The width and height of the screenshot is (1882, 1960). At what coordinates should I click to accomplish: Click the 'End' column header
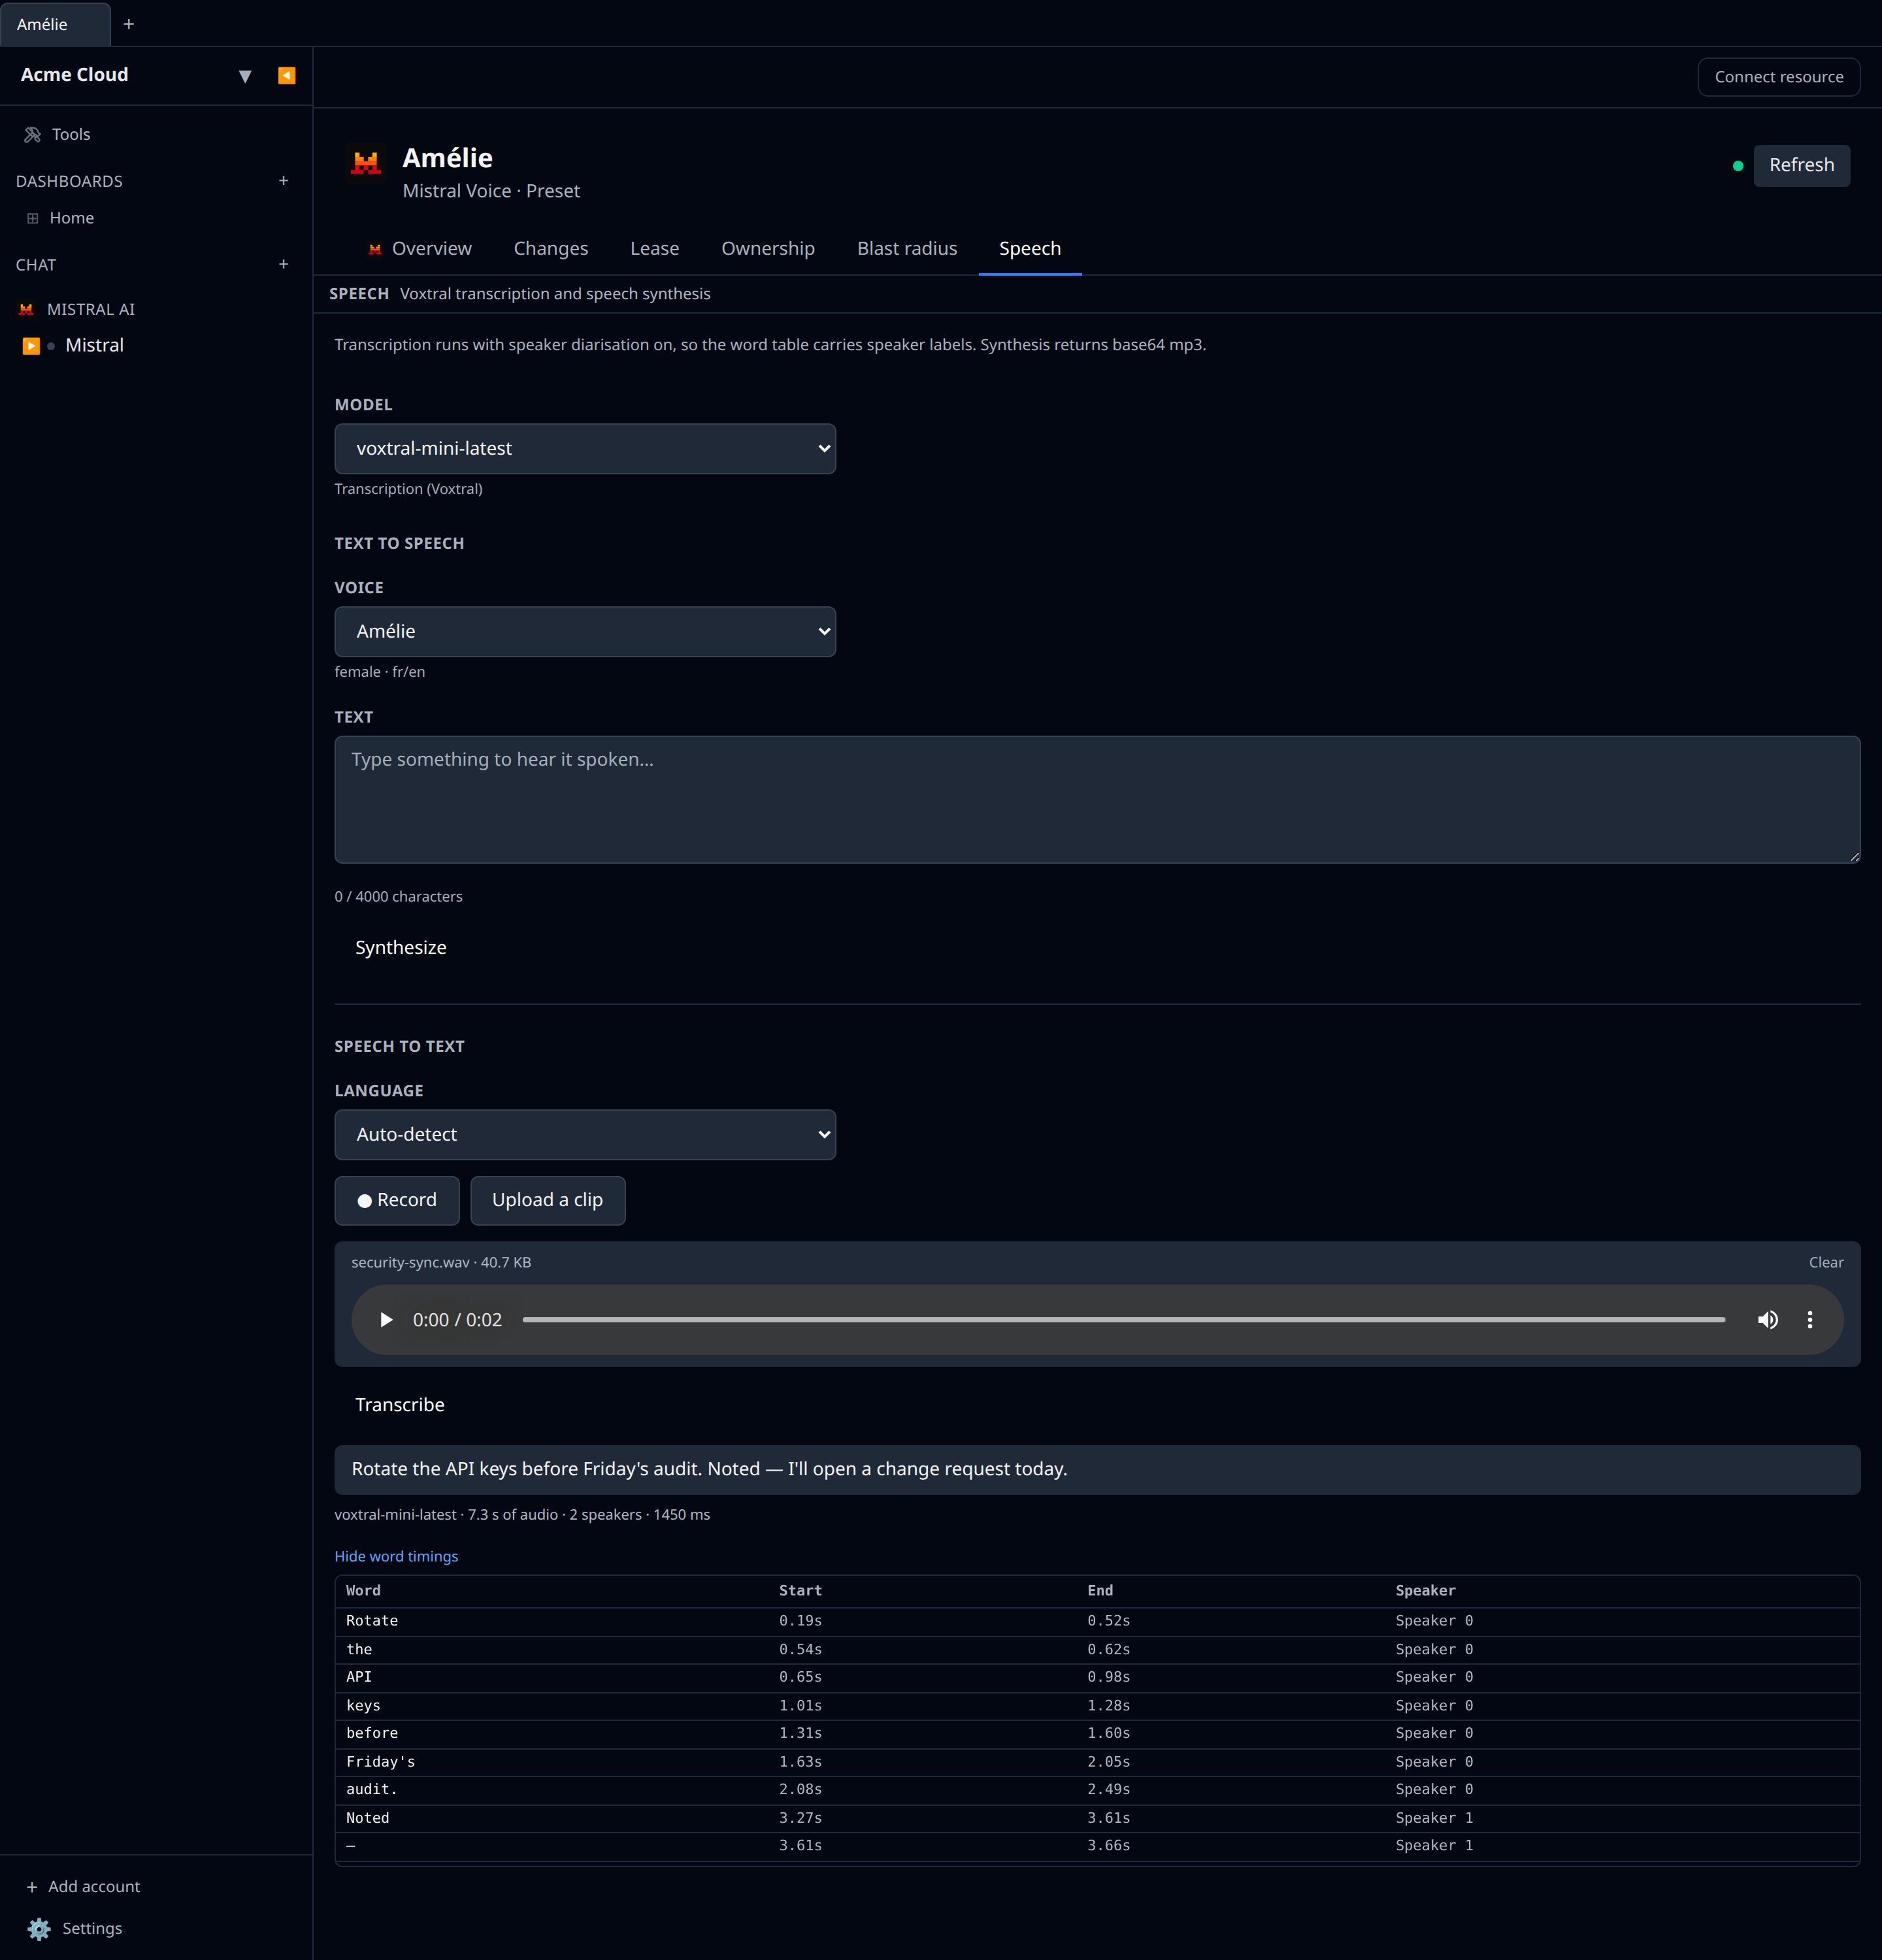coord(1100,1590)
